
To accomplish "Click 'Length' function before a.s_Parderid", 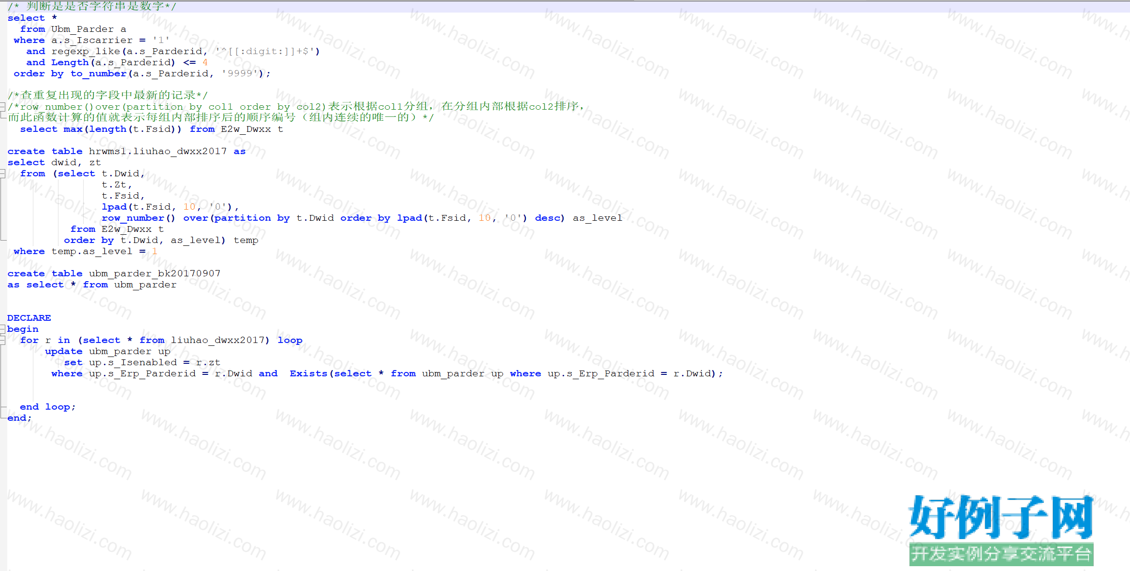I will coord(70,62).
